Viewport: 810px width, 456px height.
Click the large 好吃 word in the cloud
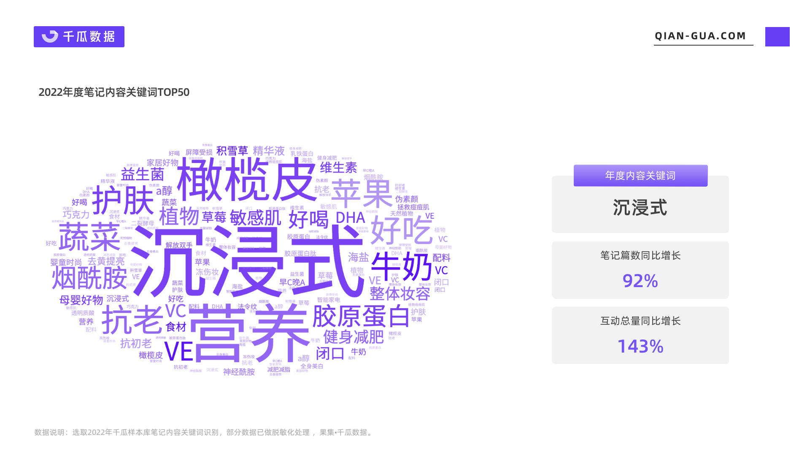(x=401, y=230)
